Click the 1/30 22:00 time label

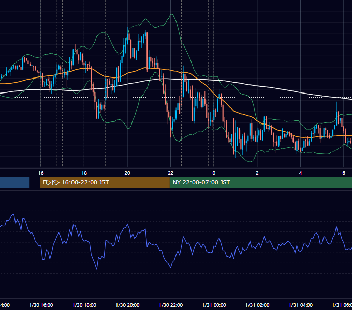pyautogui.click(x=171, y=305)
